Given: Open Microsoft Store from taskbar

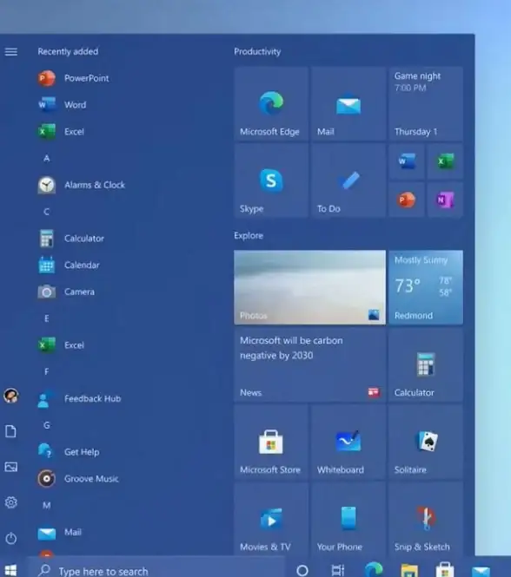Looking at the screenshot, I should coord(445,570).
